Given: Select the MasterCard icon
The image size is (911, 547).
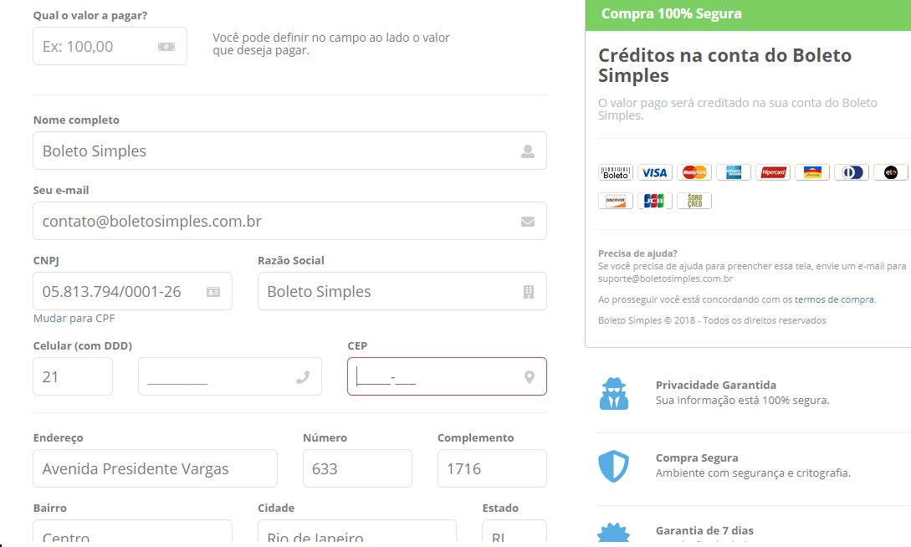Looking at the screenshot, I should (x=694, y=172).
